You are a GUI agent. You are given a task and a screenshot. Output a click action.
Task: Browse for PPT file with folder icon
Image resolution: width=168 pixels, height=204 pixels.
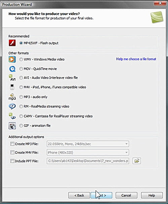coord(137,161)
